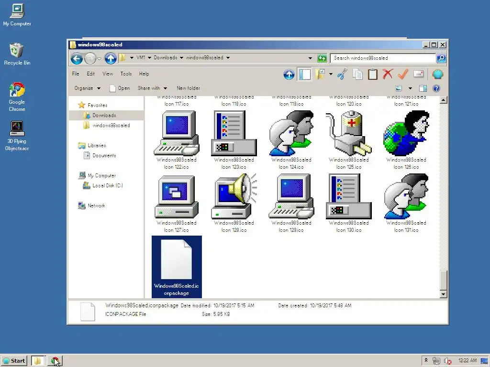Toggle the preview pane button
Viewport: 490px width, 367px height.
(x=423, y=88)
